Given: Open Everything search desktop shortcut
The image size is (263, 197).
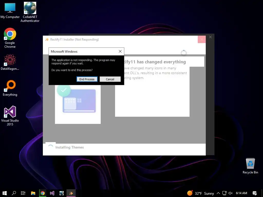Looking at the screenshot, I should [x=10, y=88].
